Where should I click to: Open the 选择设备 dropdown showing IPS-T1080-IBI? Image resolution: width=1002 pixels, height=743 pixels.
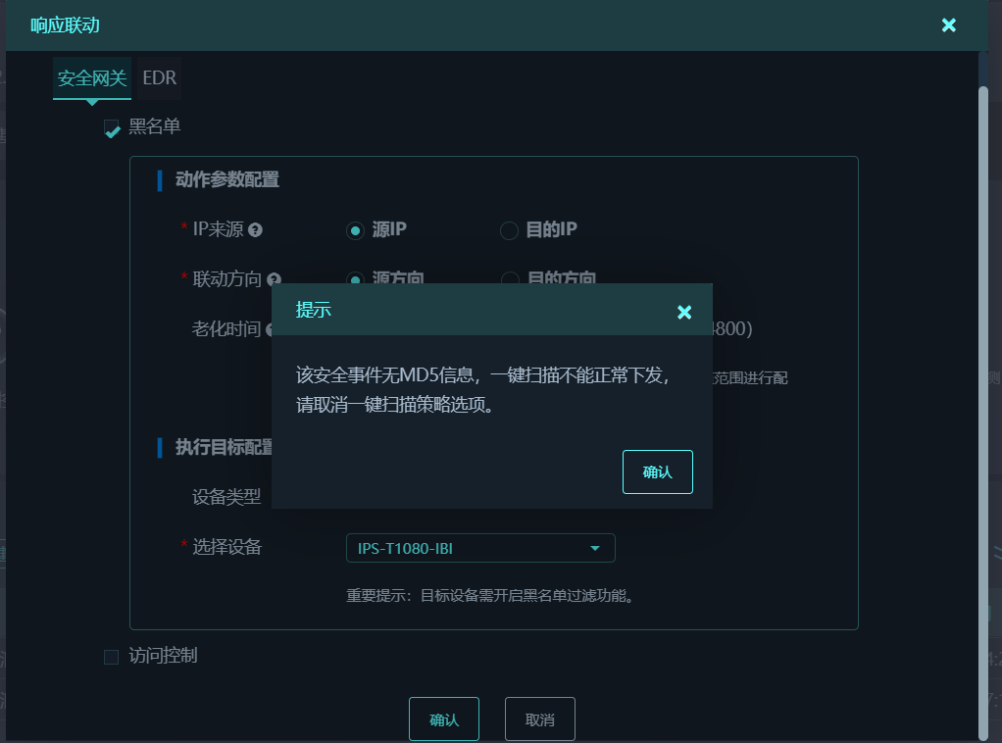(x=480, y=548)
